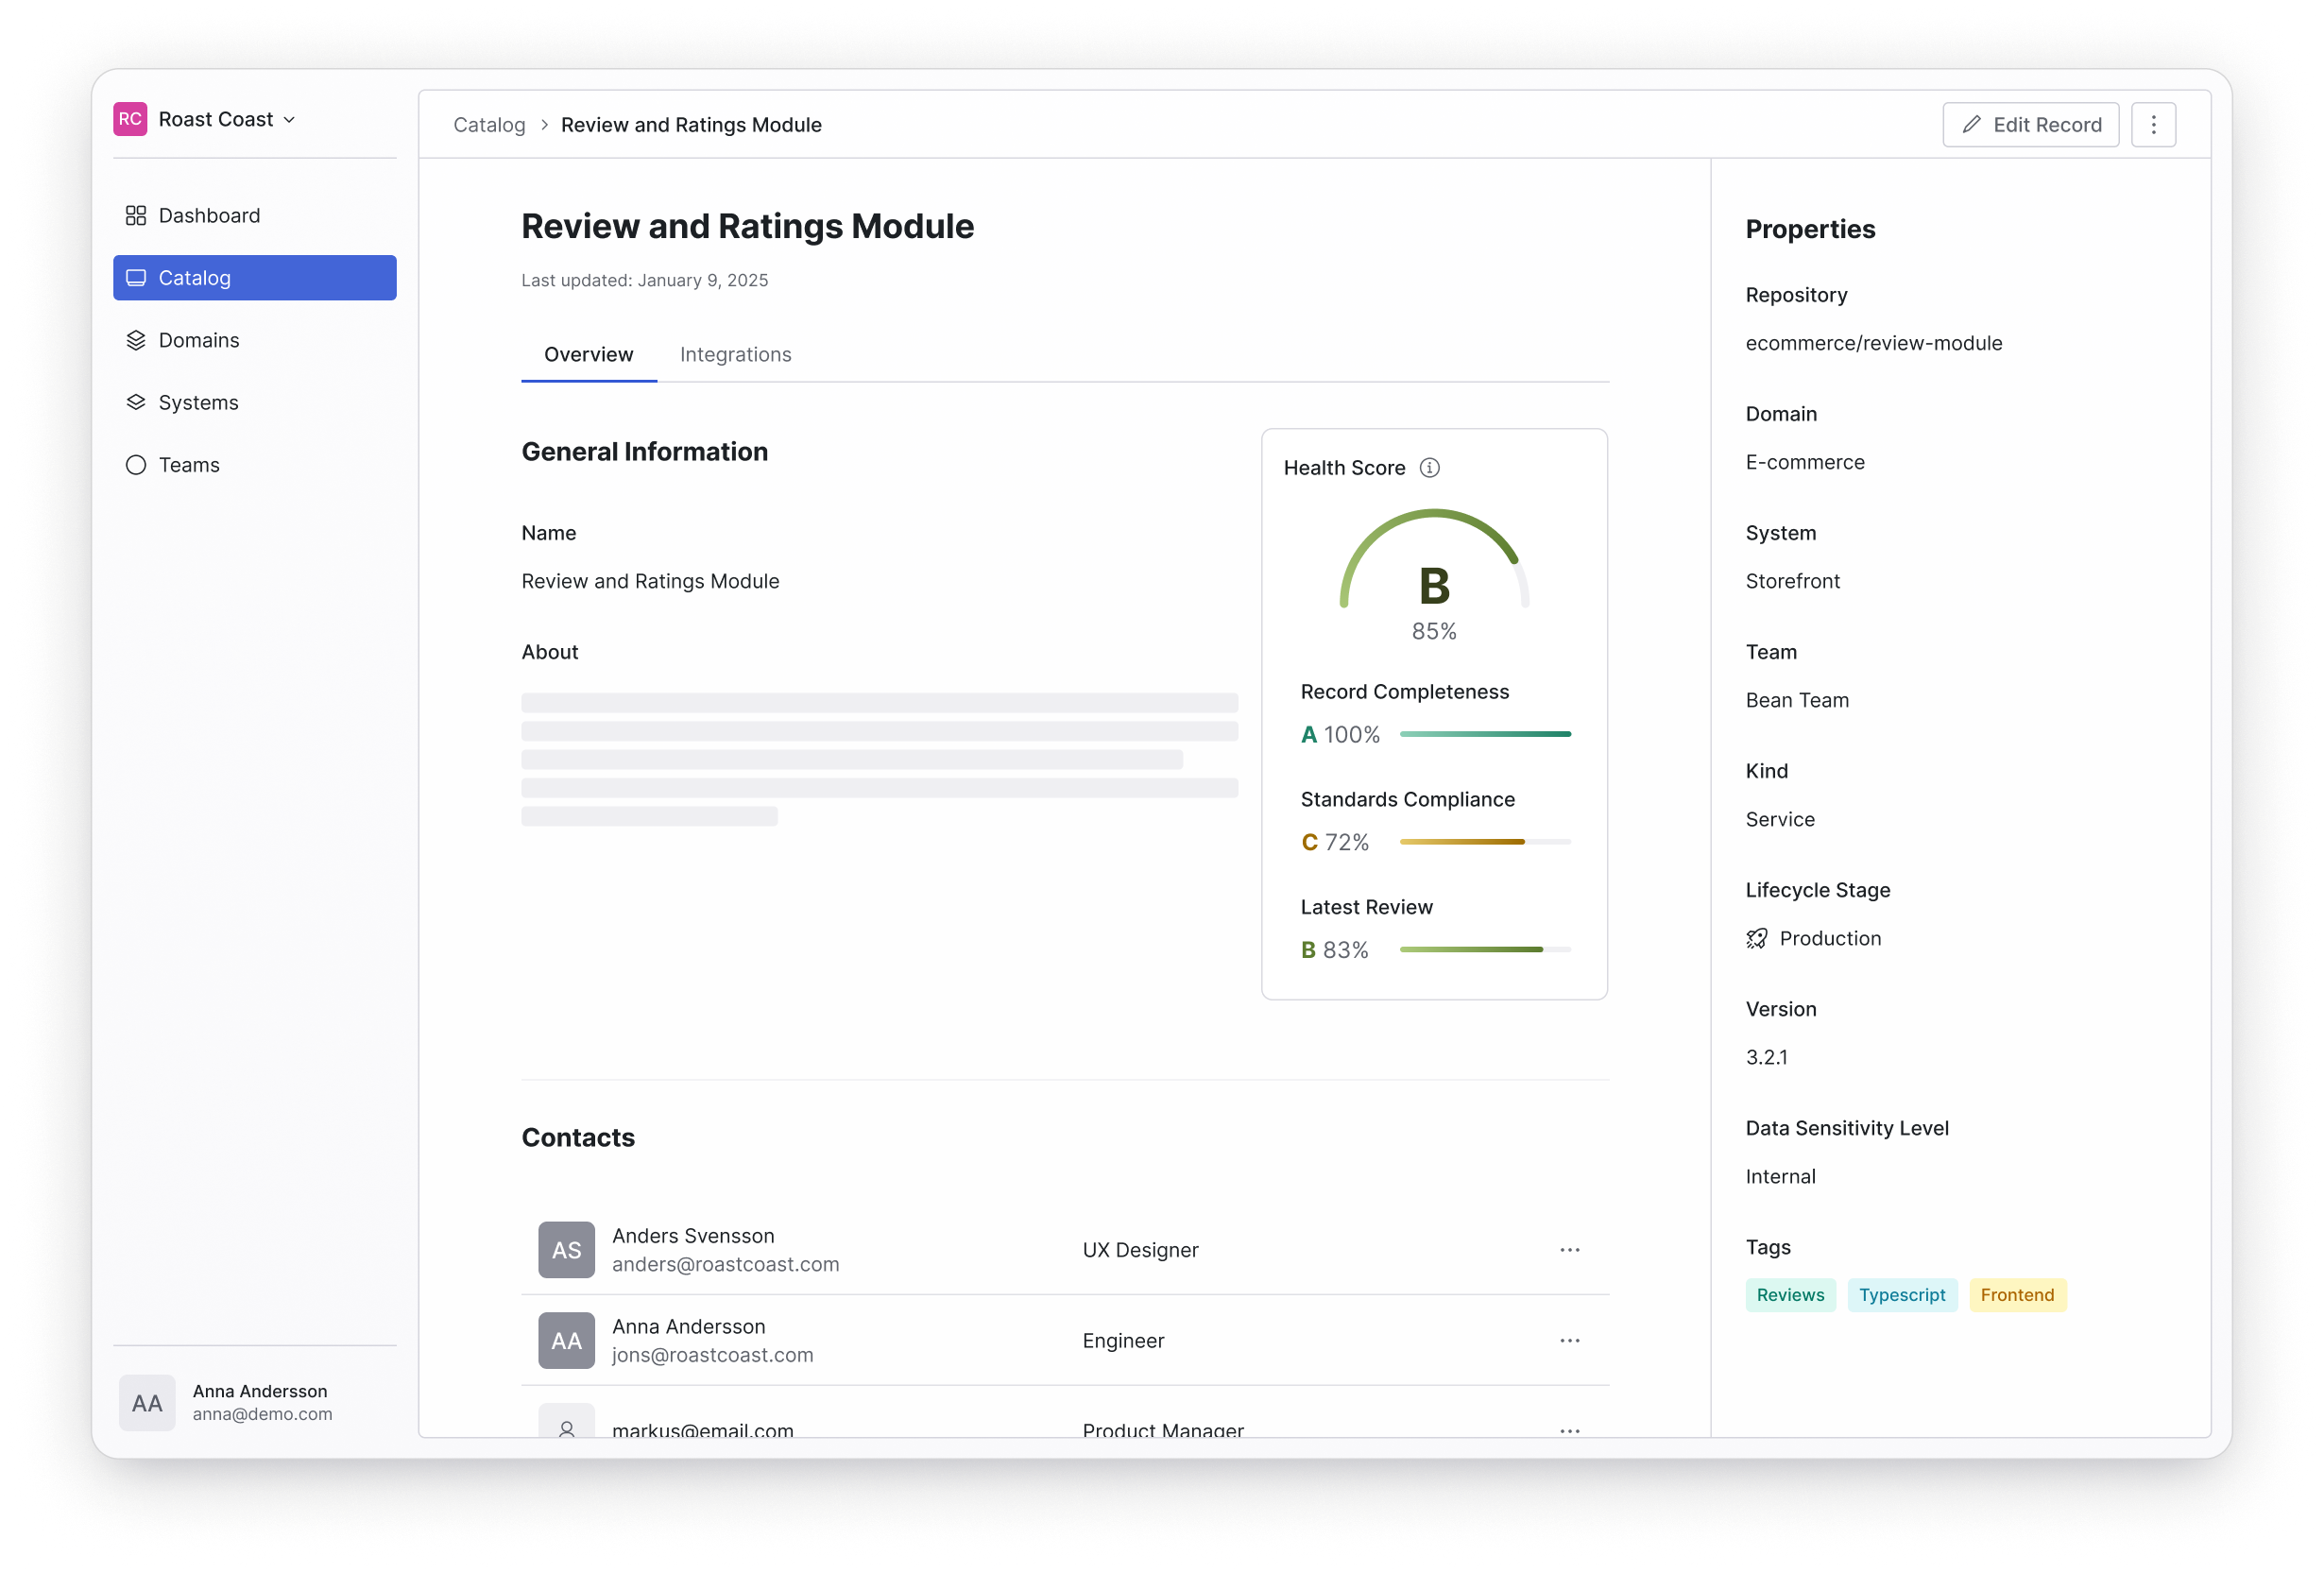Click the RC workspace logo badge
This screenshot has height=1573, width=2324.
pyautogui.click(x=130, y=119)
